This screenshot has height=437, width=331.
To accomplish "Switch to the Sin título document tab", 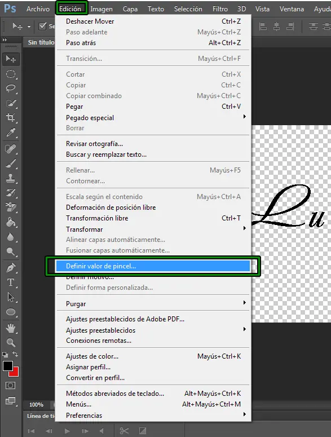I will 41,42.
